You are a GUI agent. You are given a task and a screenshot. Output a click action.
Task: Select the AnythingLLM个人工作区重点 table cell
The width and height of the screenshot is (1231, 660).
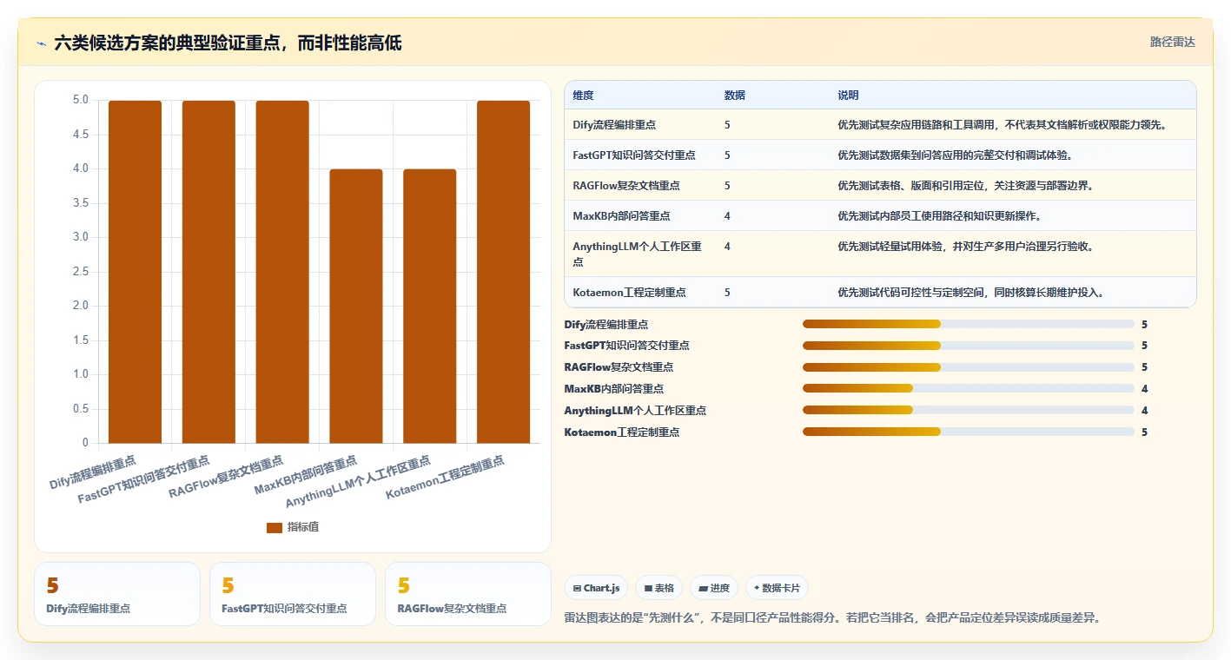639,254
